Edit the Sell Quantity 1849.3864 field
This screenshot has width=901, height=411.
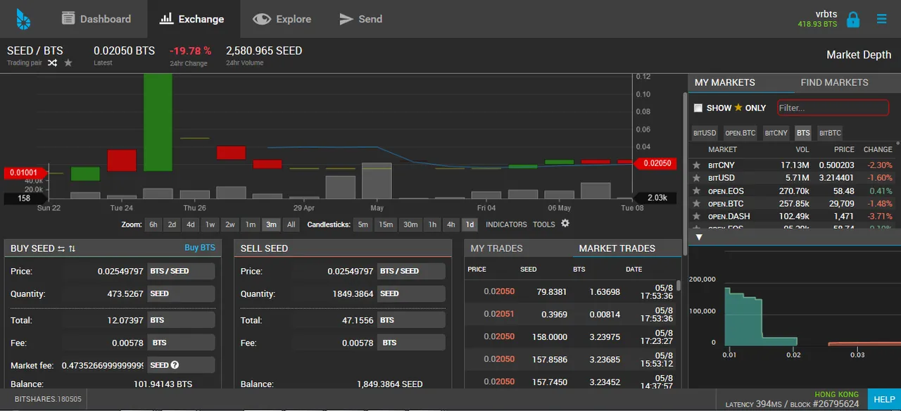334,293
